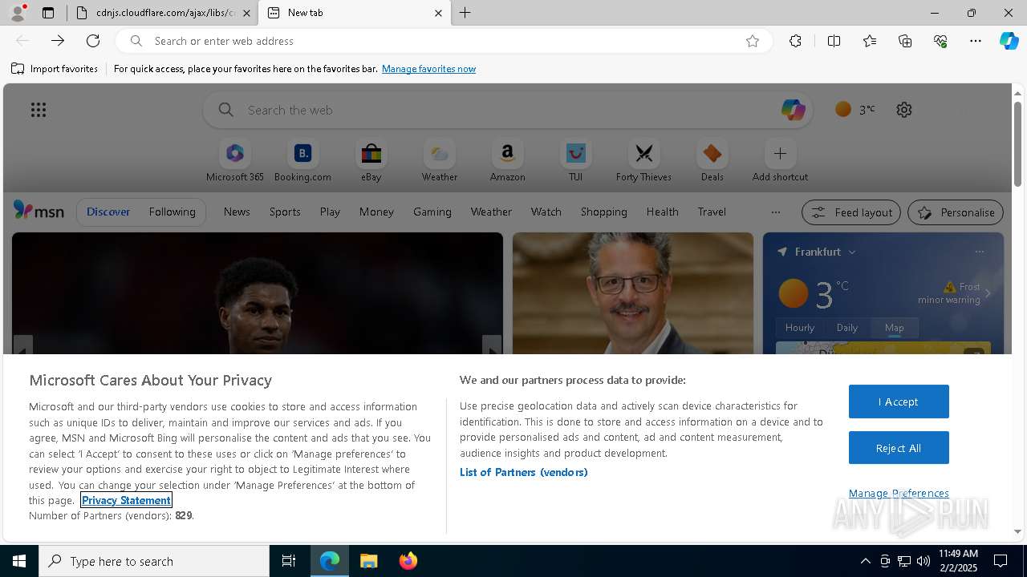Viewport: 1027px width, 577px height.
Task: Open List of Partners (vendors) link
Action: [524, 472]
